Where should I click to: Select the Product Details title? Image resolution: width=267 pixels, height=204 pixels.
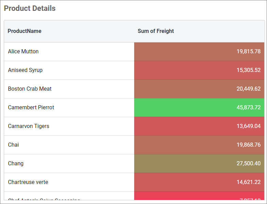(30, 8)
